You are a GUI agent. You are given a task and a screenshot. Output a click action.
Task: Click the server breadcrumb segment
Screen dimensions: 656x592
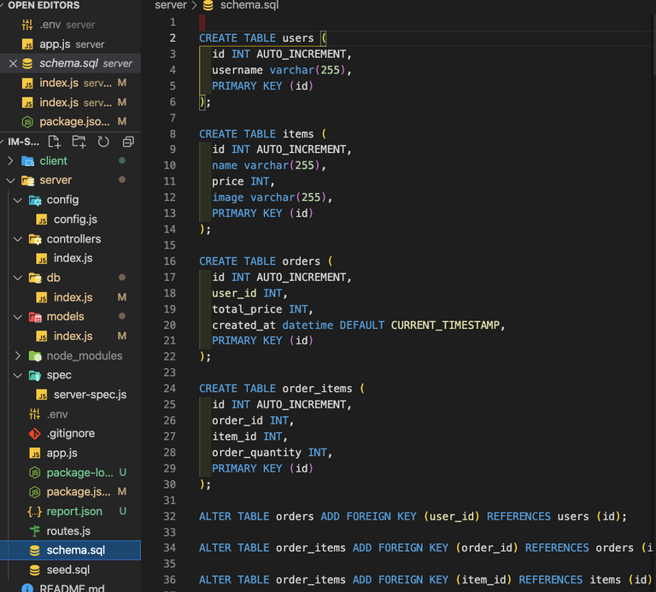pos(171,5)
